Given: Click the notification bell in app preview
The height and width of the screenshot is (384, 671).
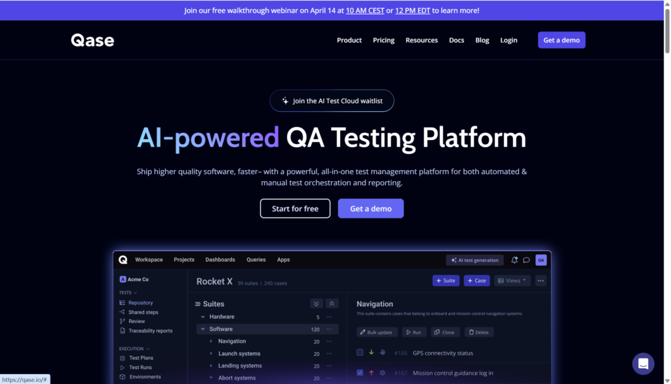Looking at the screenshot, I should click(514, 260).
